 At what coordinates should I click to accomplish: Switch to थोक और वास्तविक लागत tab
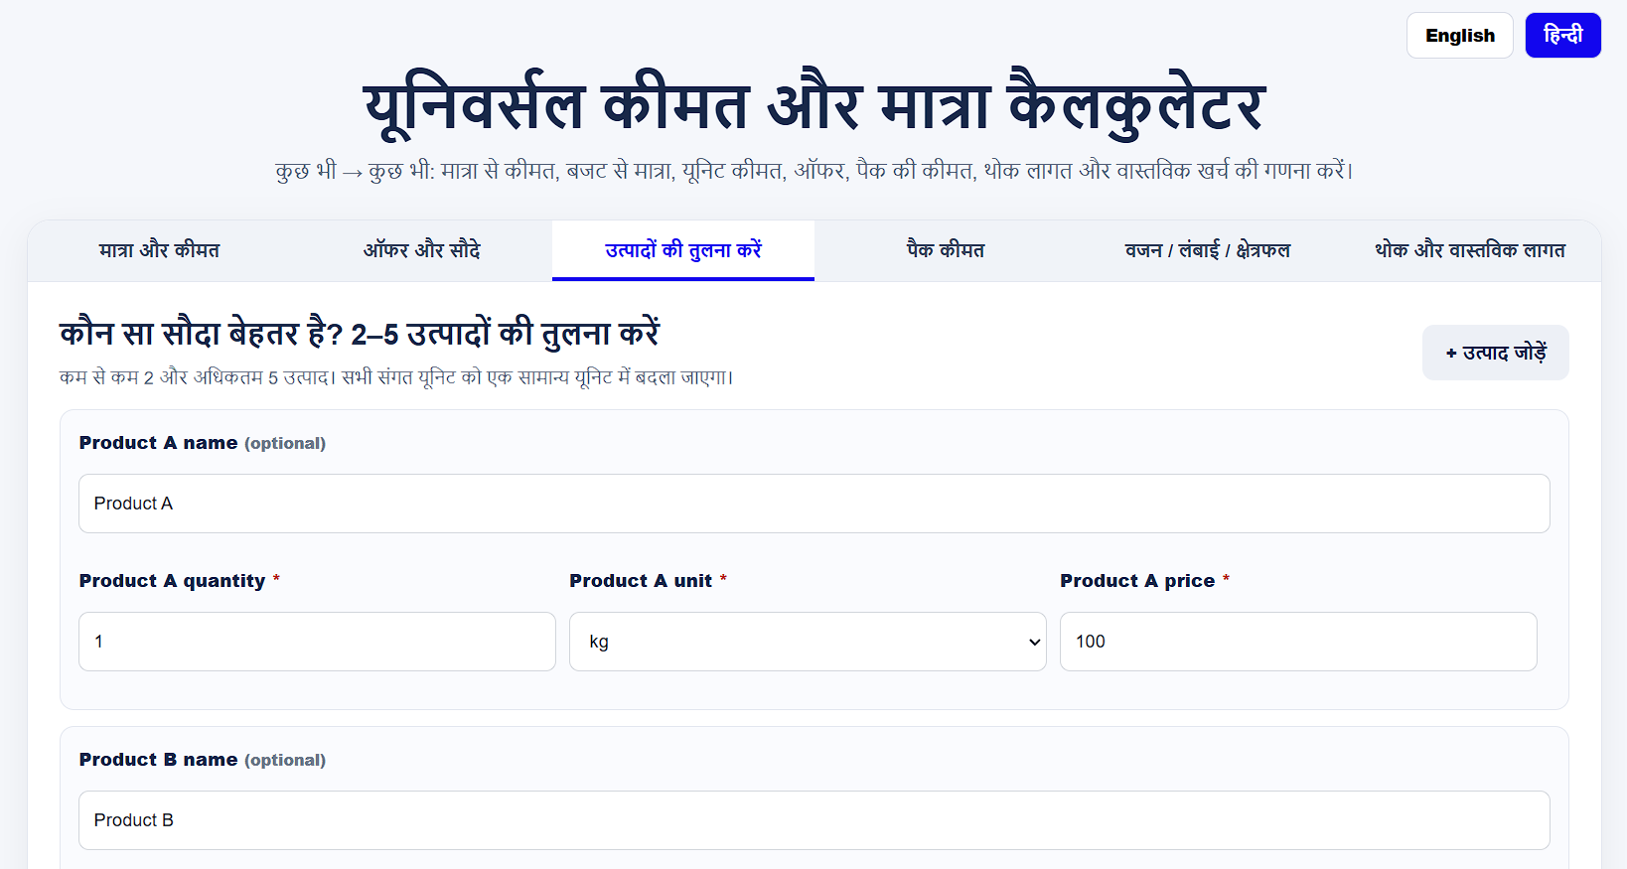1470,250
